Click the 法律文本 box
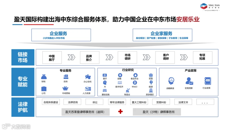 click(x=183, y=102)
